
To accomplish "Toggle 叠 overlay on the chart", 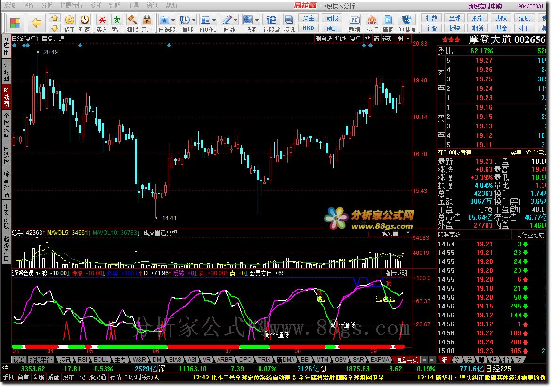I will pos(367,39).
